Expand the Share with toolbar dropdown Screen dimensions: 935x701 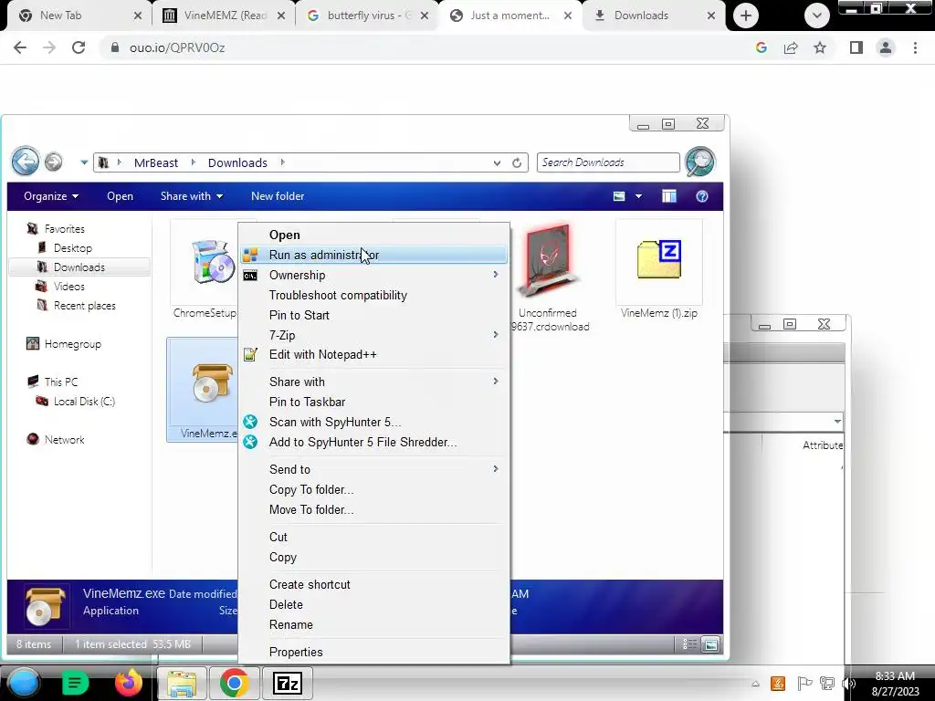tap(192, 196)
